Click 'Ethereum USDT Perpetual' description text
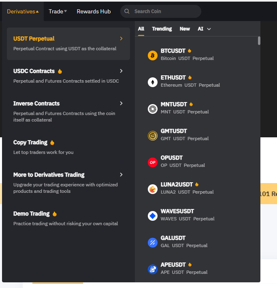Viewport: 277px width, 288px height. pos(190,85)
